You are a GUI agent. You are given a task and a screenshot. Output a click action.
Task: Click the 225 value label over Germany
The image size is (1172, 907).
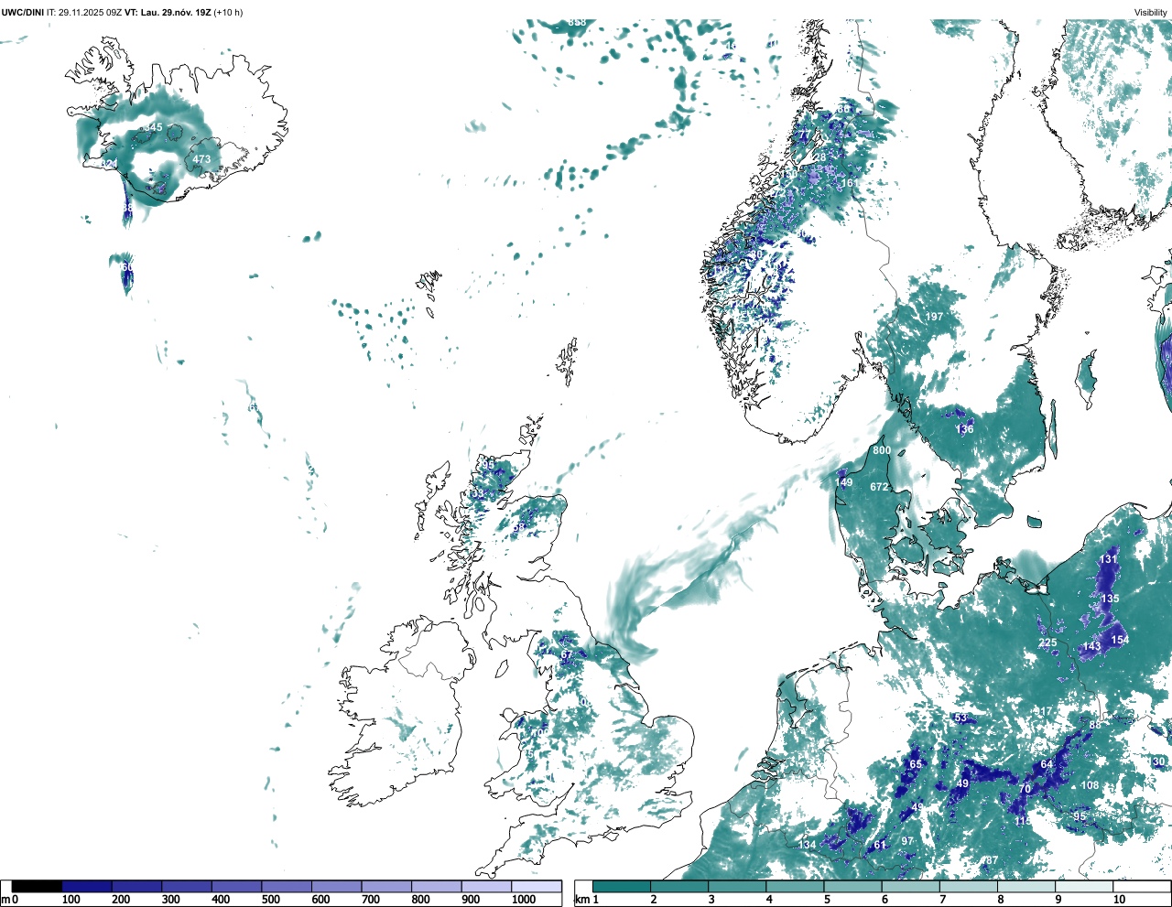pos(1047,642)
